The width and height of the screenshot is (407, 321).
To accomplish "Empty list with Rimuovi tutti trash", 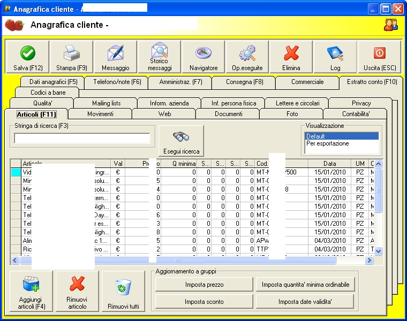I will (123, 292).
